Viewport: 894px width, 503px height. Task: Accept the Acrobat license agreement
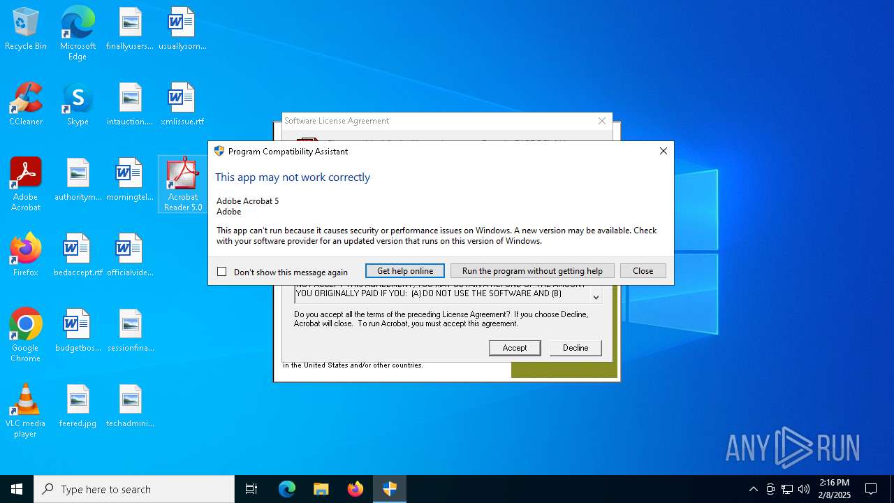tap(515, 348)
